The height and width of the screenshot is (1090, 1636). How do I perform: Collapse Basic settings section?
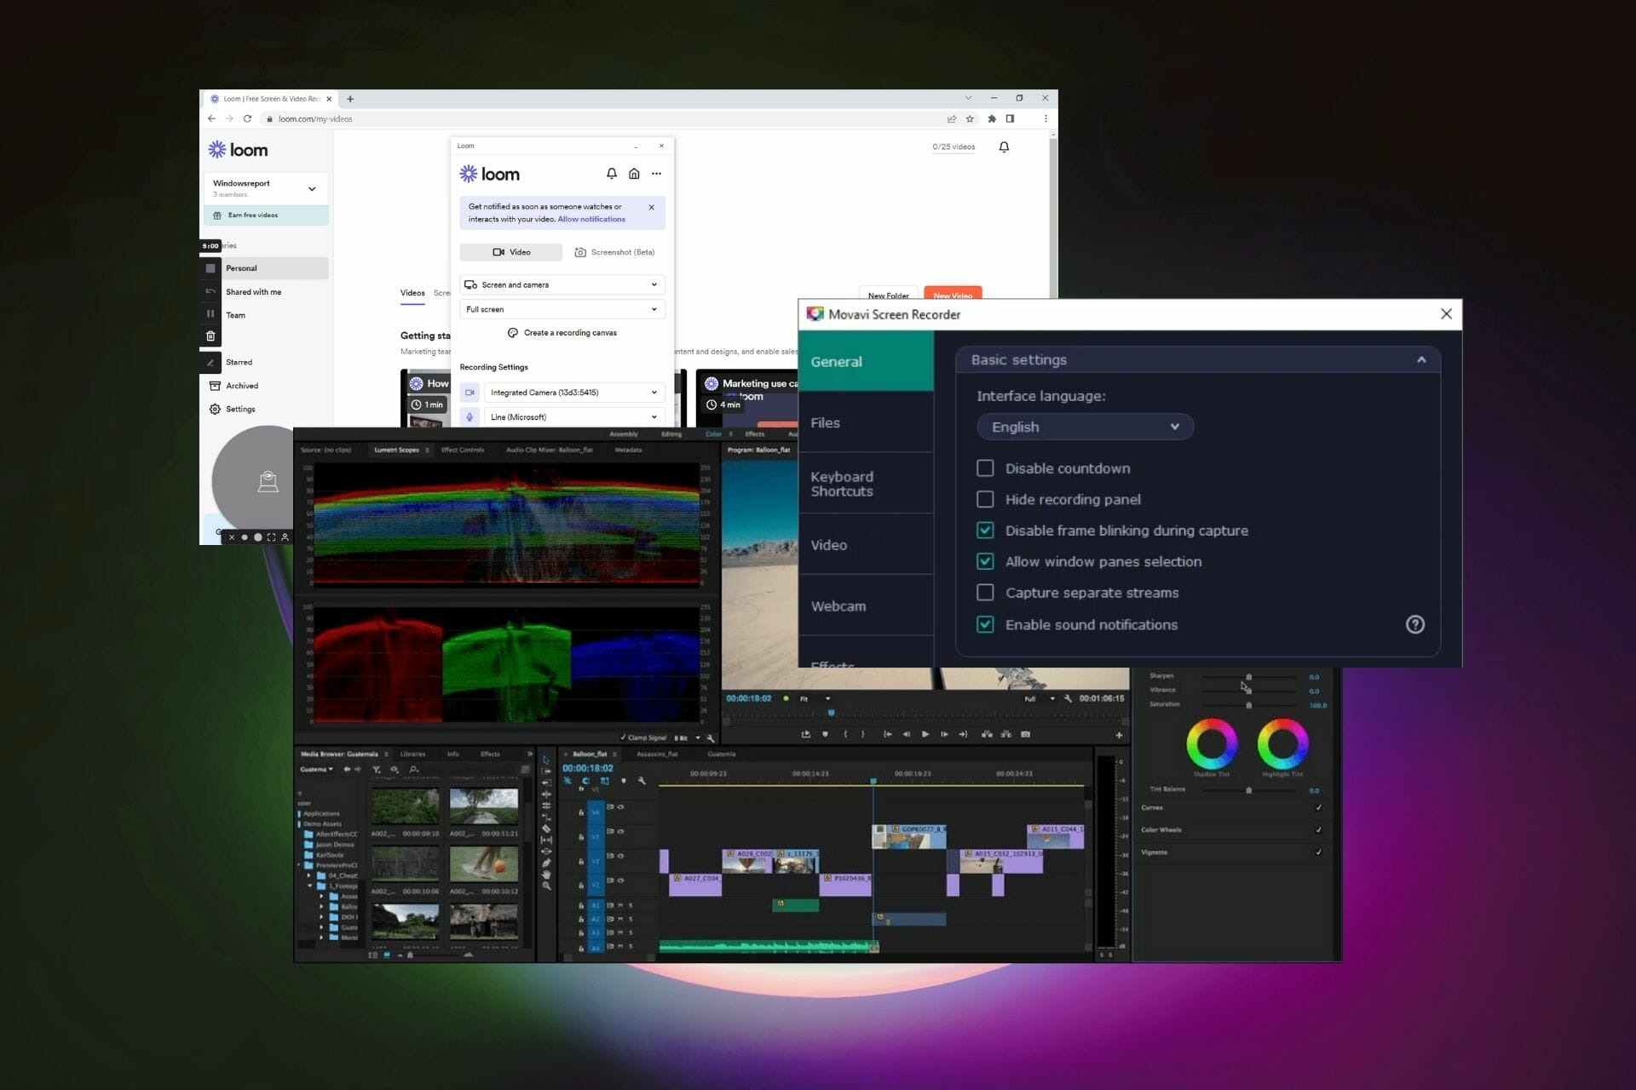(x=1421, y=359)
